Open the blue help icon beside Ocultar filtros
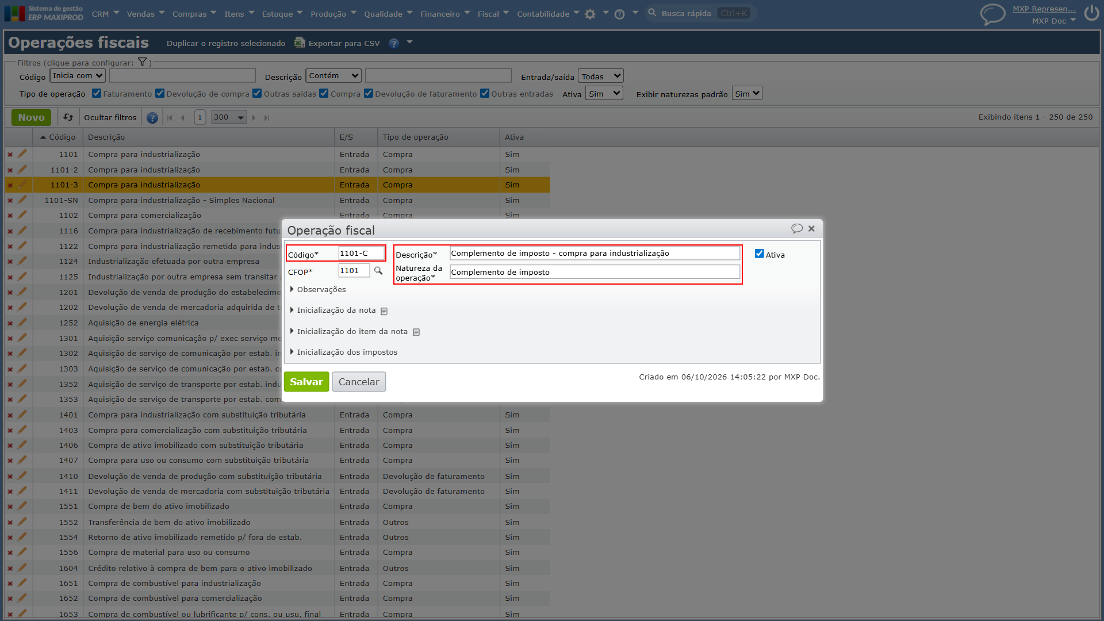The width and height of the screenshot is (1104, 621). click(x=152, y=118)
